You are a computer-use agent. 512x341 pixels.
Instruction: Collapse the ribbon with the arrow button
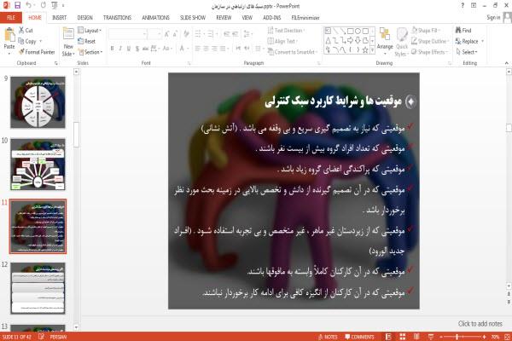pyautogui.click(x=506, y=63)
